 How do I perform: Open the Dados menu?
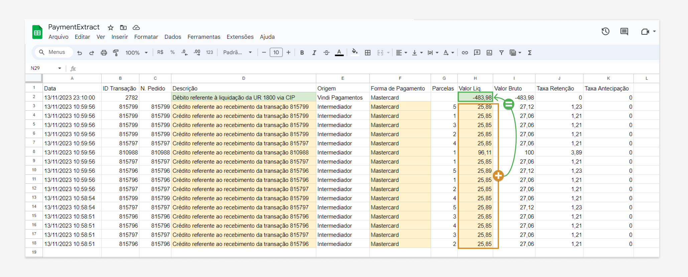173,37
